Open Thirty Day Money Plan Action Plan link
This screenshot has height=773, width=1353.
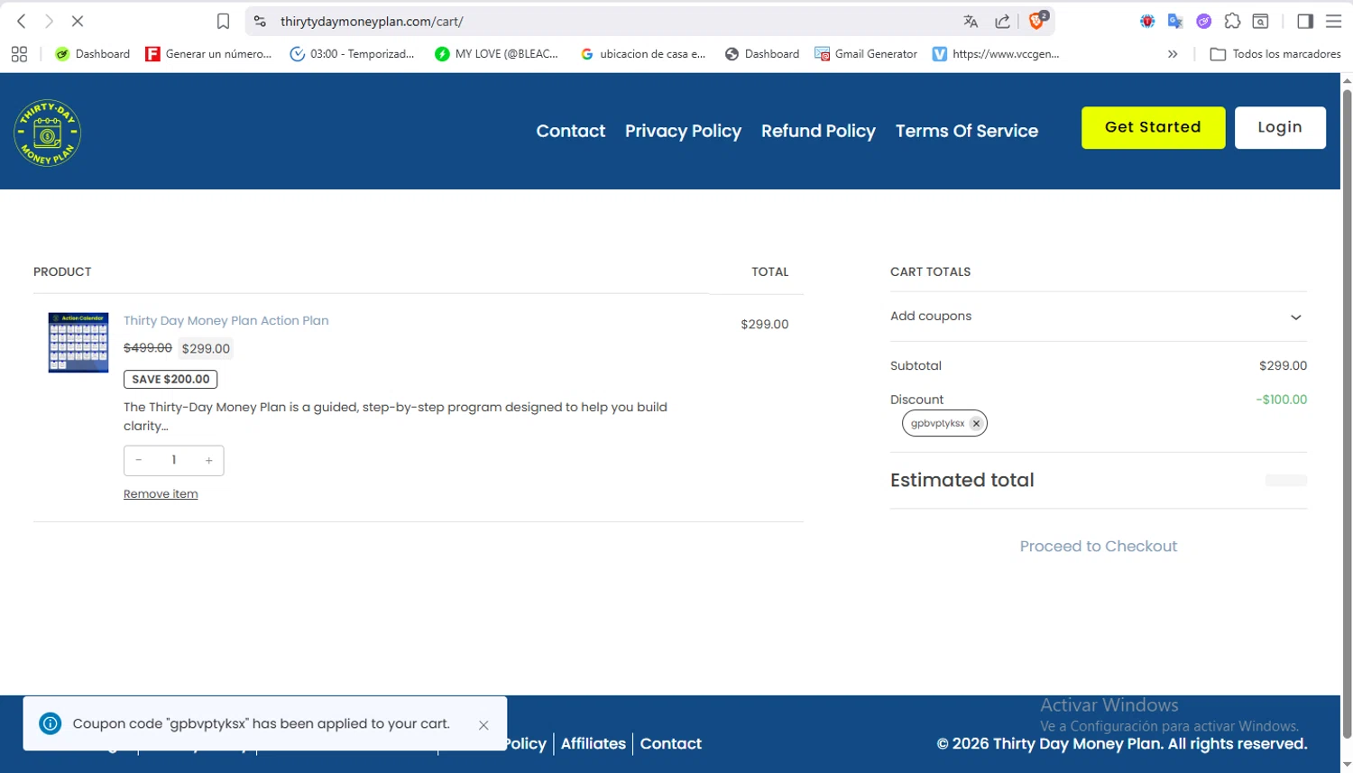pos(226,320)
